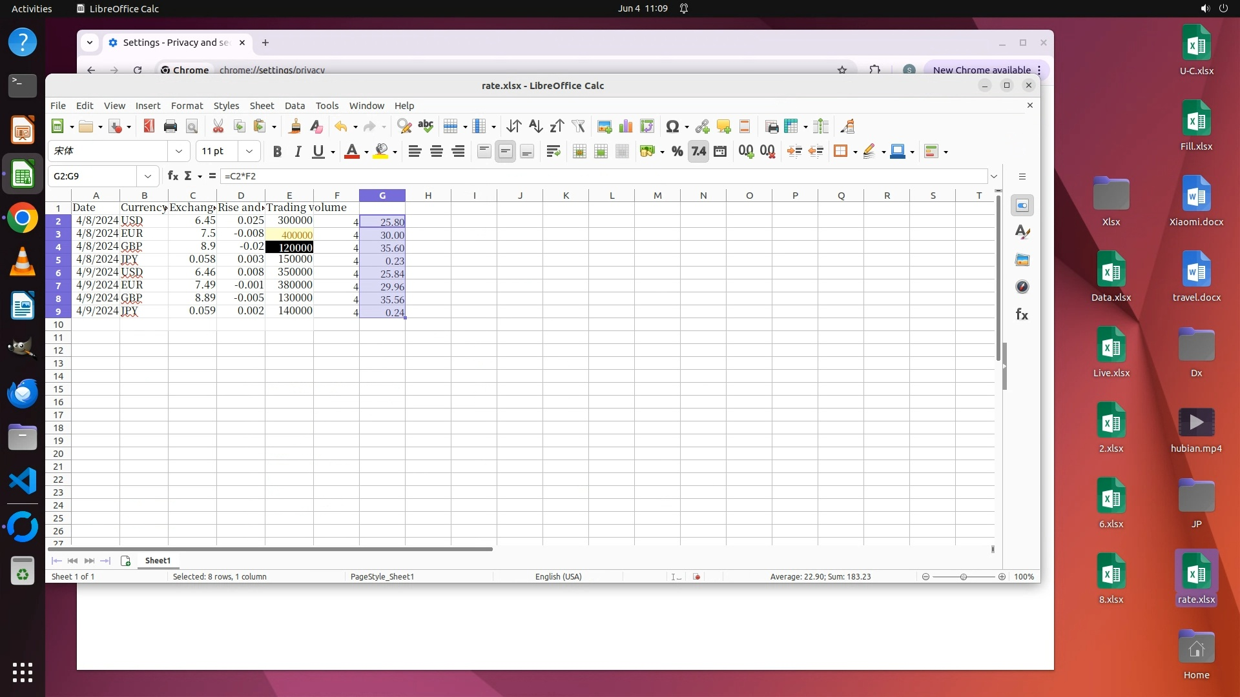The image size is (1240, 697).
Task: Open the Styles menu
Action: (x=226, y=105)
